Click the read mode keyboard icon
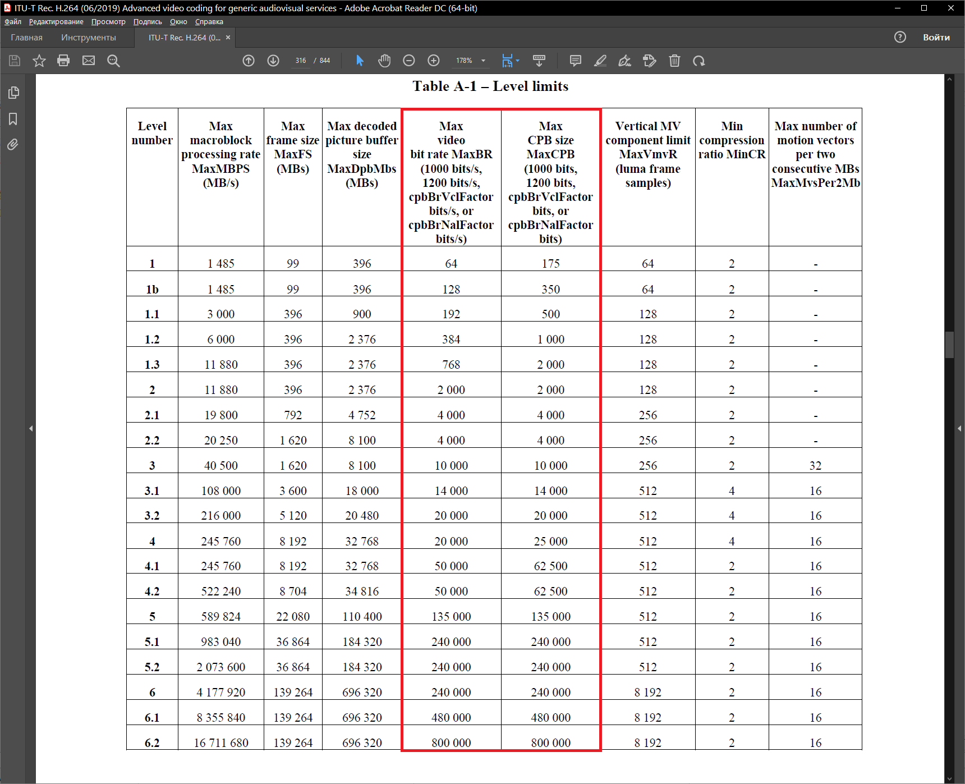 tap(539, 61)
